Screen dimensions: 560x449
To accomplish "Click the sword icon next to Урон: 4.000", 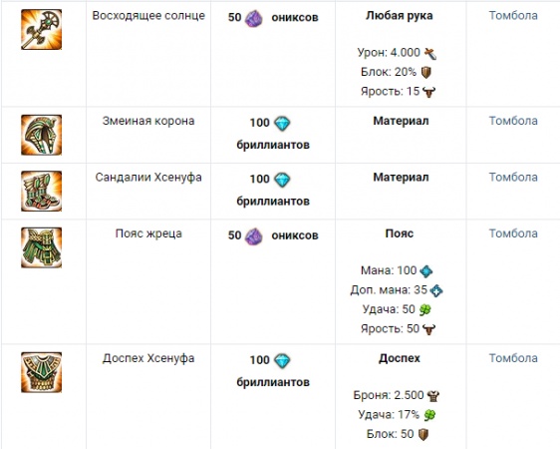I will (x=430, y=54).
